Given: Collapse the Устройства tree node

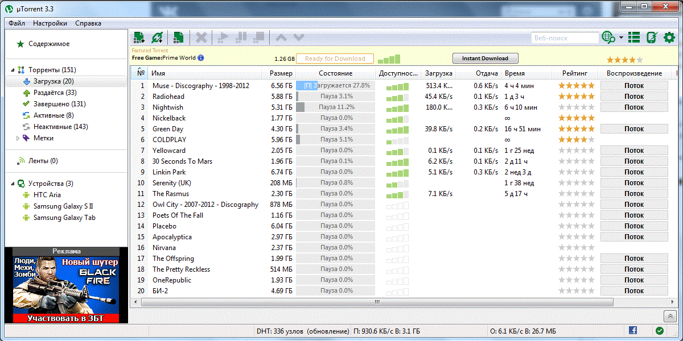Looking at the screenshot, I should click(x=13, y=184).
